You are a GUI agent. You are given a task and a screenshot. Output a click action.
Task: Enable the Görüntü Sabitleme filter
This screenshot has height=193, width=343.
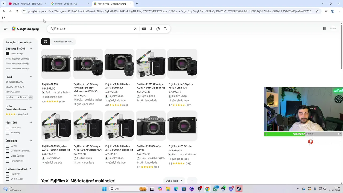[8, 151]
